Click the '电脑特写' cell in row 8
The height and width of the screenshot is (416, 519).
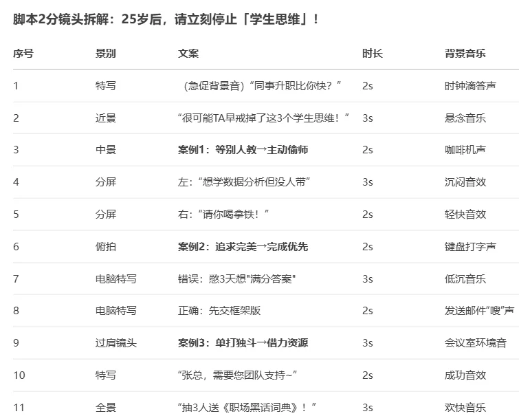click(x=116, y=310)
